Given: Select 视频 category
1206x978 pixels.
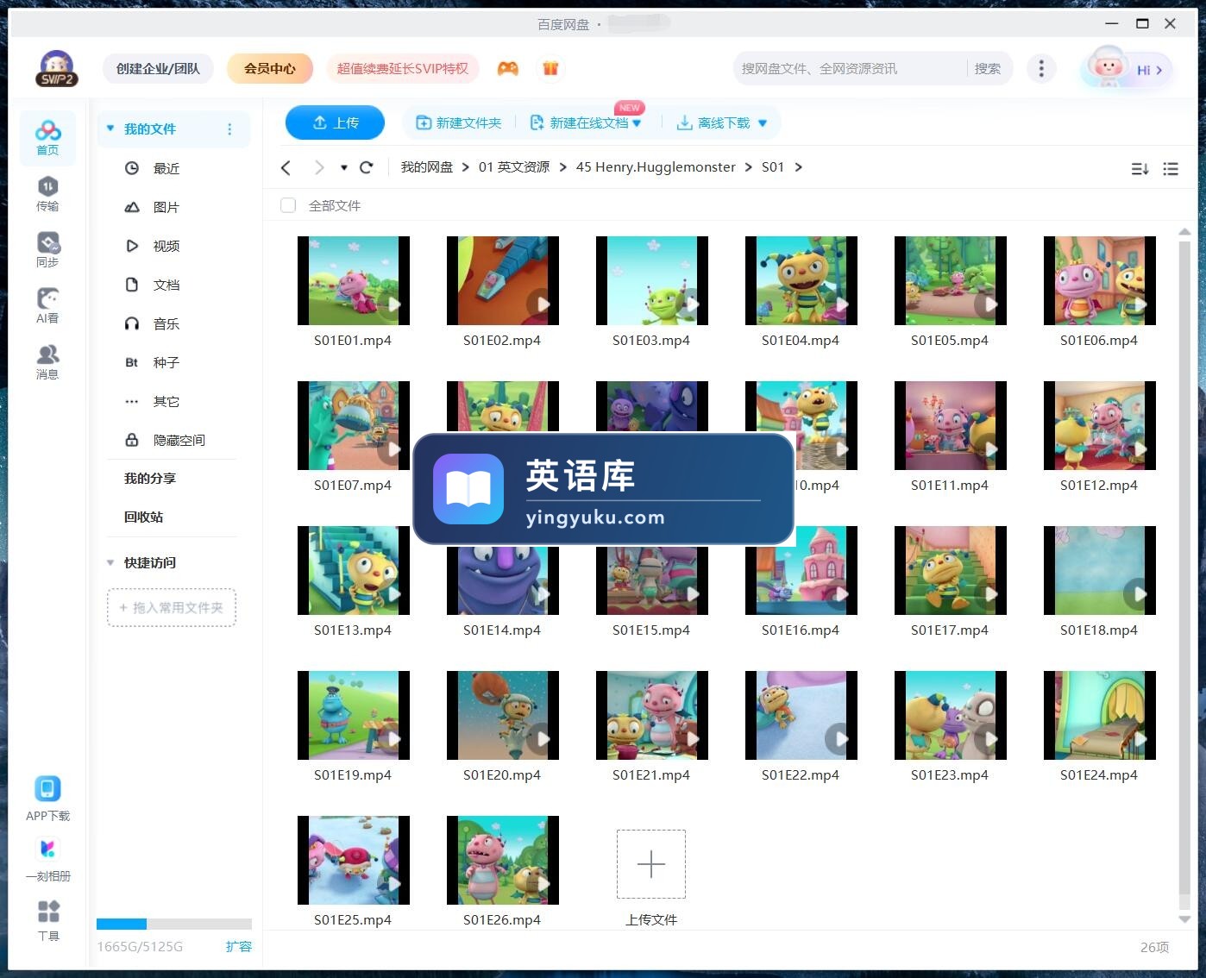Looking at the screenshot, I should click(x=166, y=246).
